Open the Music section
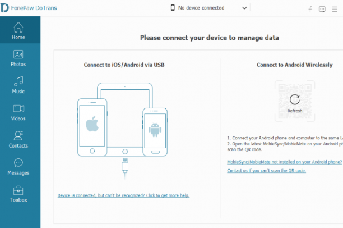The height and width of the screenshot is (228, 343). (x=18, y=85)
